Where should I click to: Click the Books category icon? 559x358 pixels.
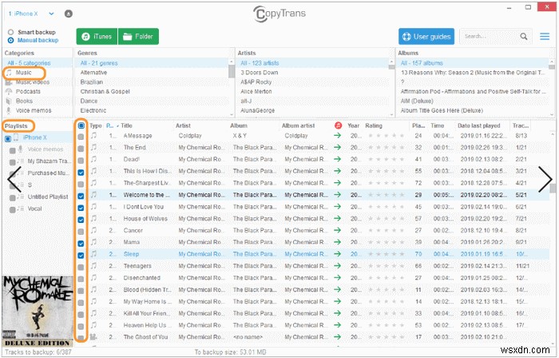click(x=9, y=101)
